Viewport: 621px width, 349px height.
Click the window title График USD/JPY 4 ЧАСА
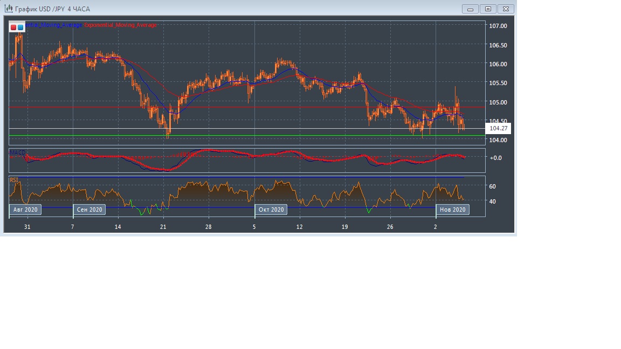click(52, 9)
